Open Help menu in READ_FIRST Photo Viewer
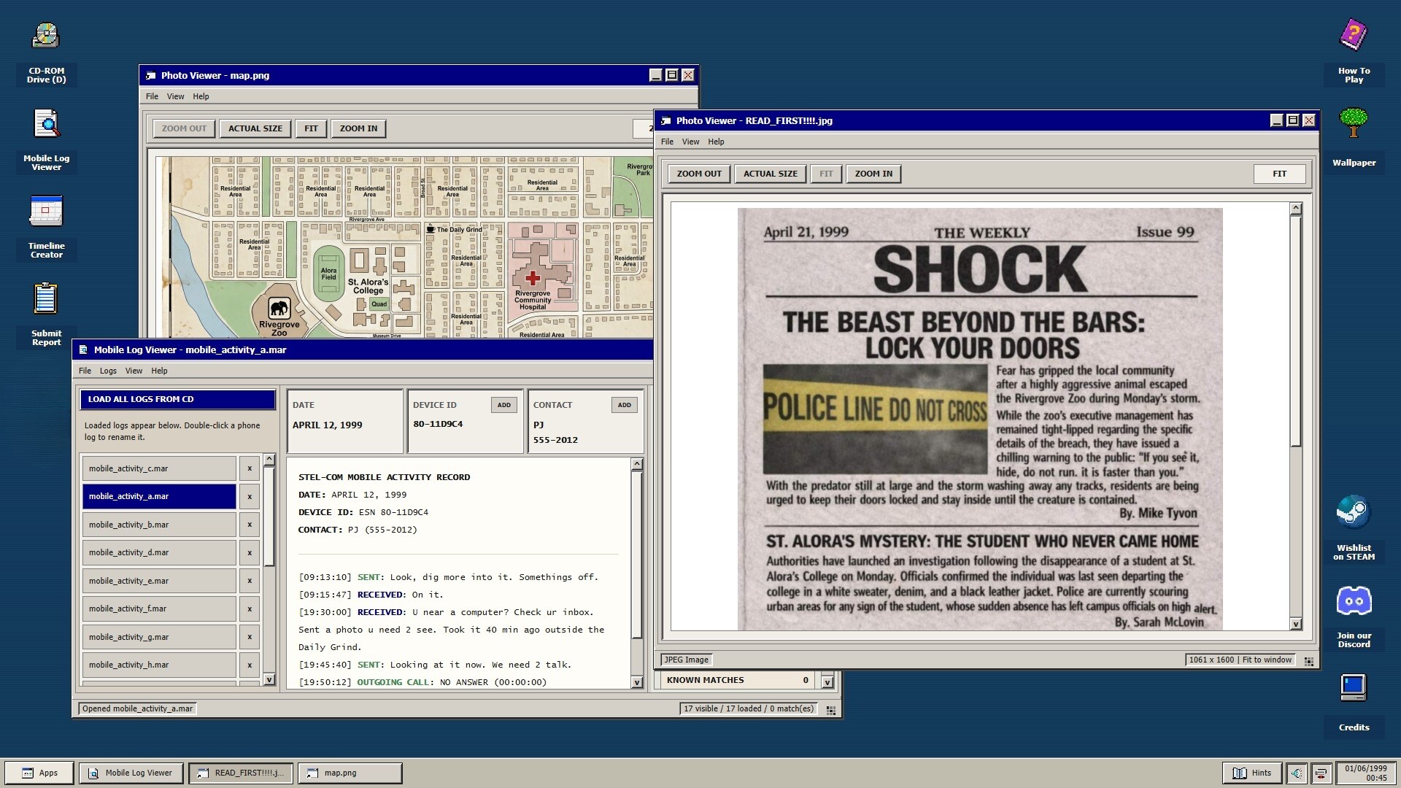 pos(716,142)
